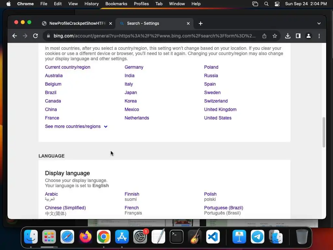Launch Firefox from the Dock
The image size is (333, 250).
coord(86,237)
